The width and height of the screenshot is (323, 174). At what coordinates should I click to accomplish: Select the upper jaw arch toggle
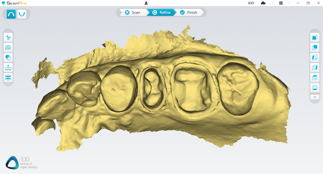(11, 14)
